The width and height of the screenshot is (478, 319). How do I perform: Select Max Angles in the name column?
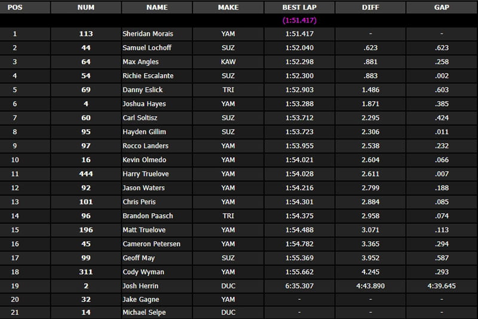pos(139,62)
